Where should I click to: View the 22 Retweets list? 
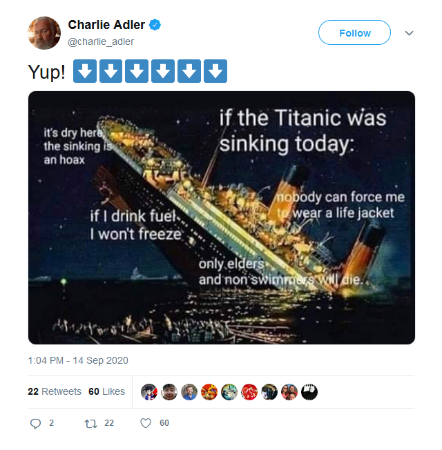coord(55,391)
